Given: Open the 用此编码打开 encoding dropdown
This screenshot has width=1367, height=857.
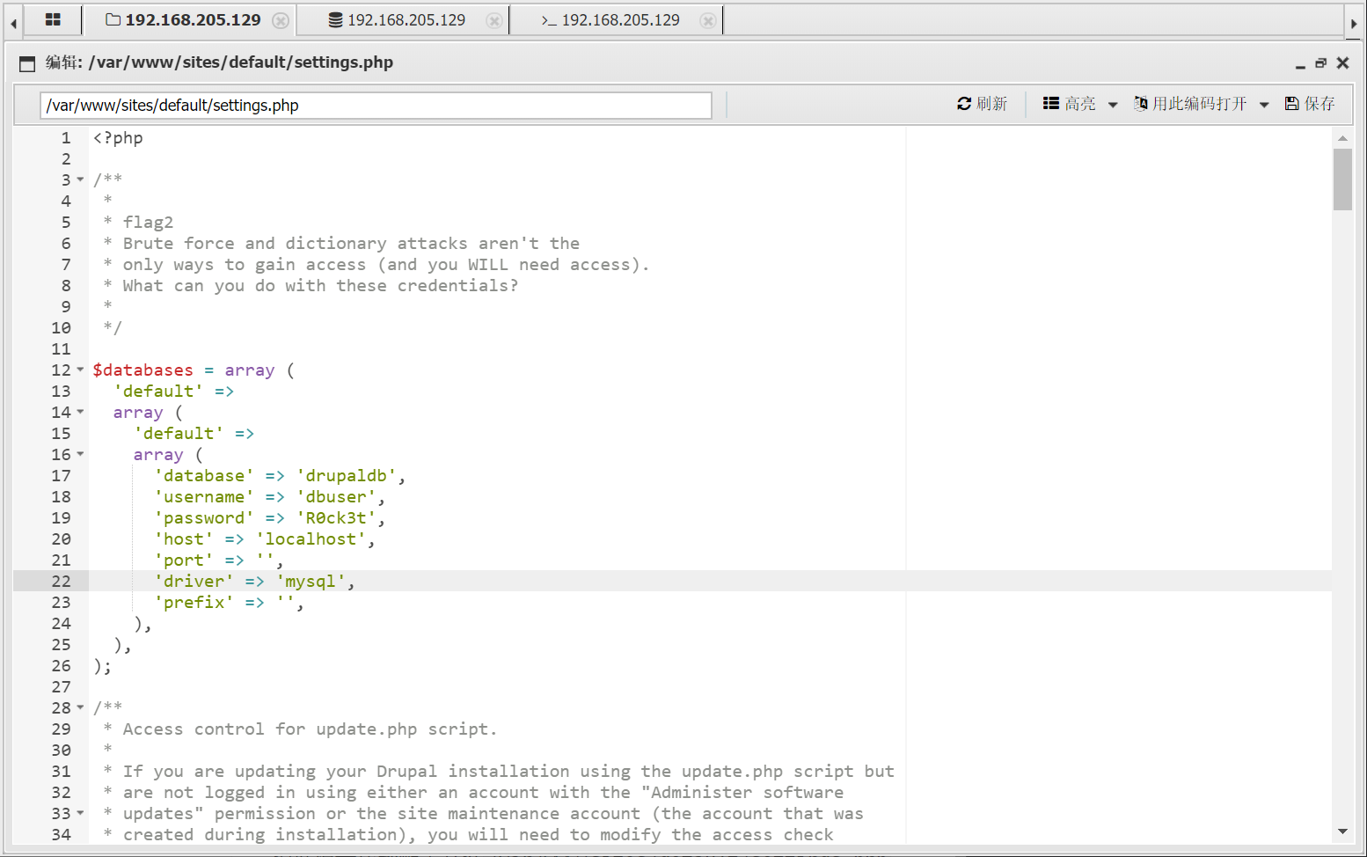Looking at the screenshot, I should tap(1201, 104).
